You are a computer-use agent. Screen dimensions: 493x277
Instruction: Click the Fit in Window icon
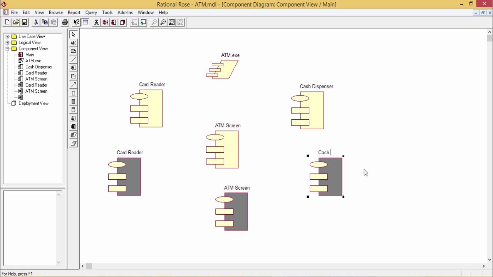(x=172, y=22)
